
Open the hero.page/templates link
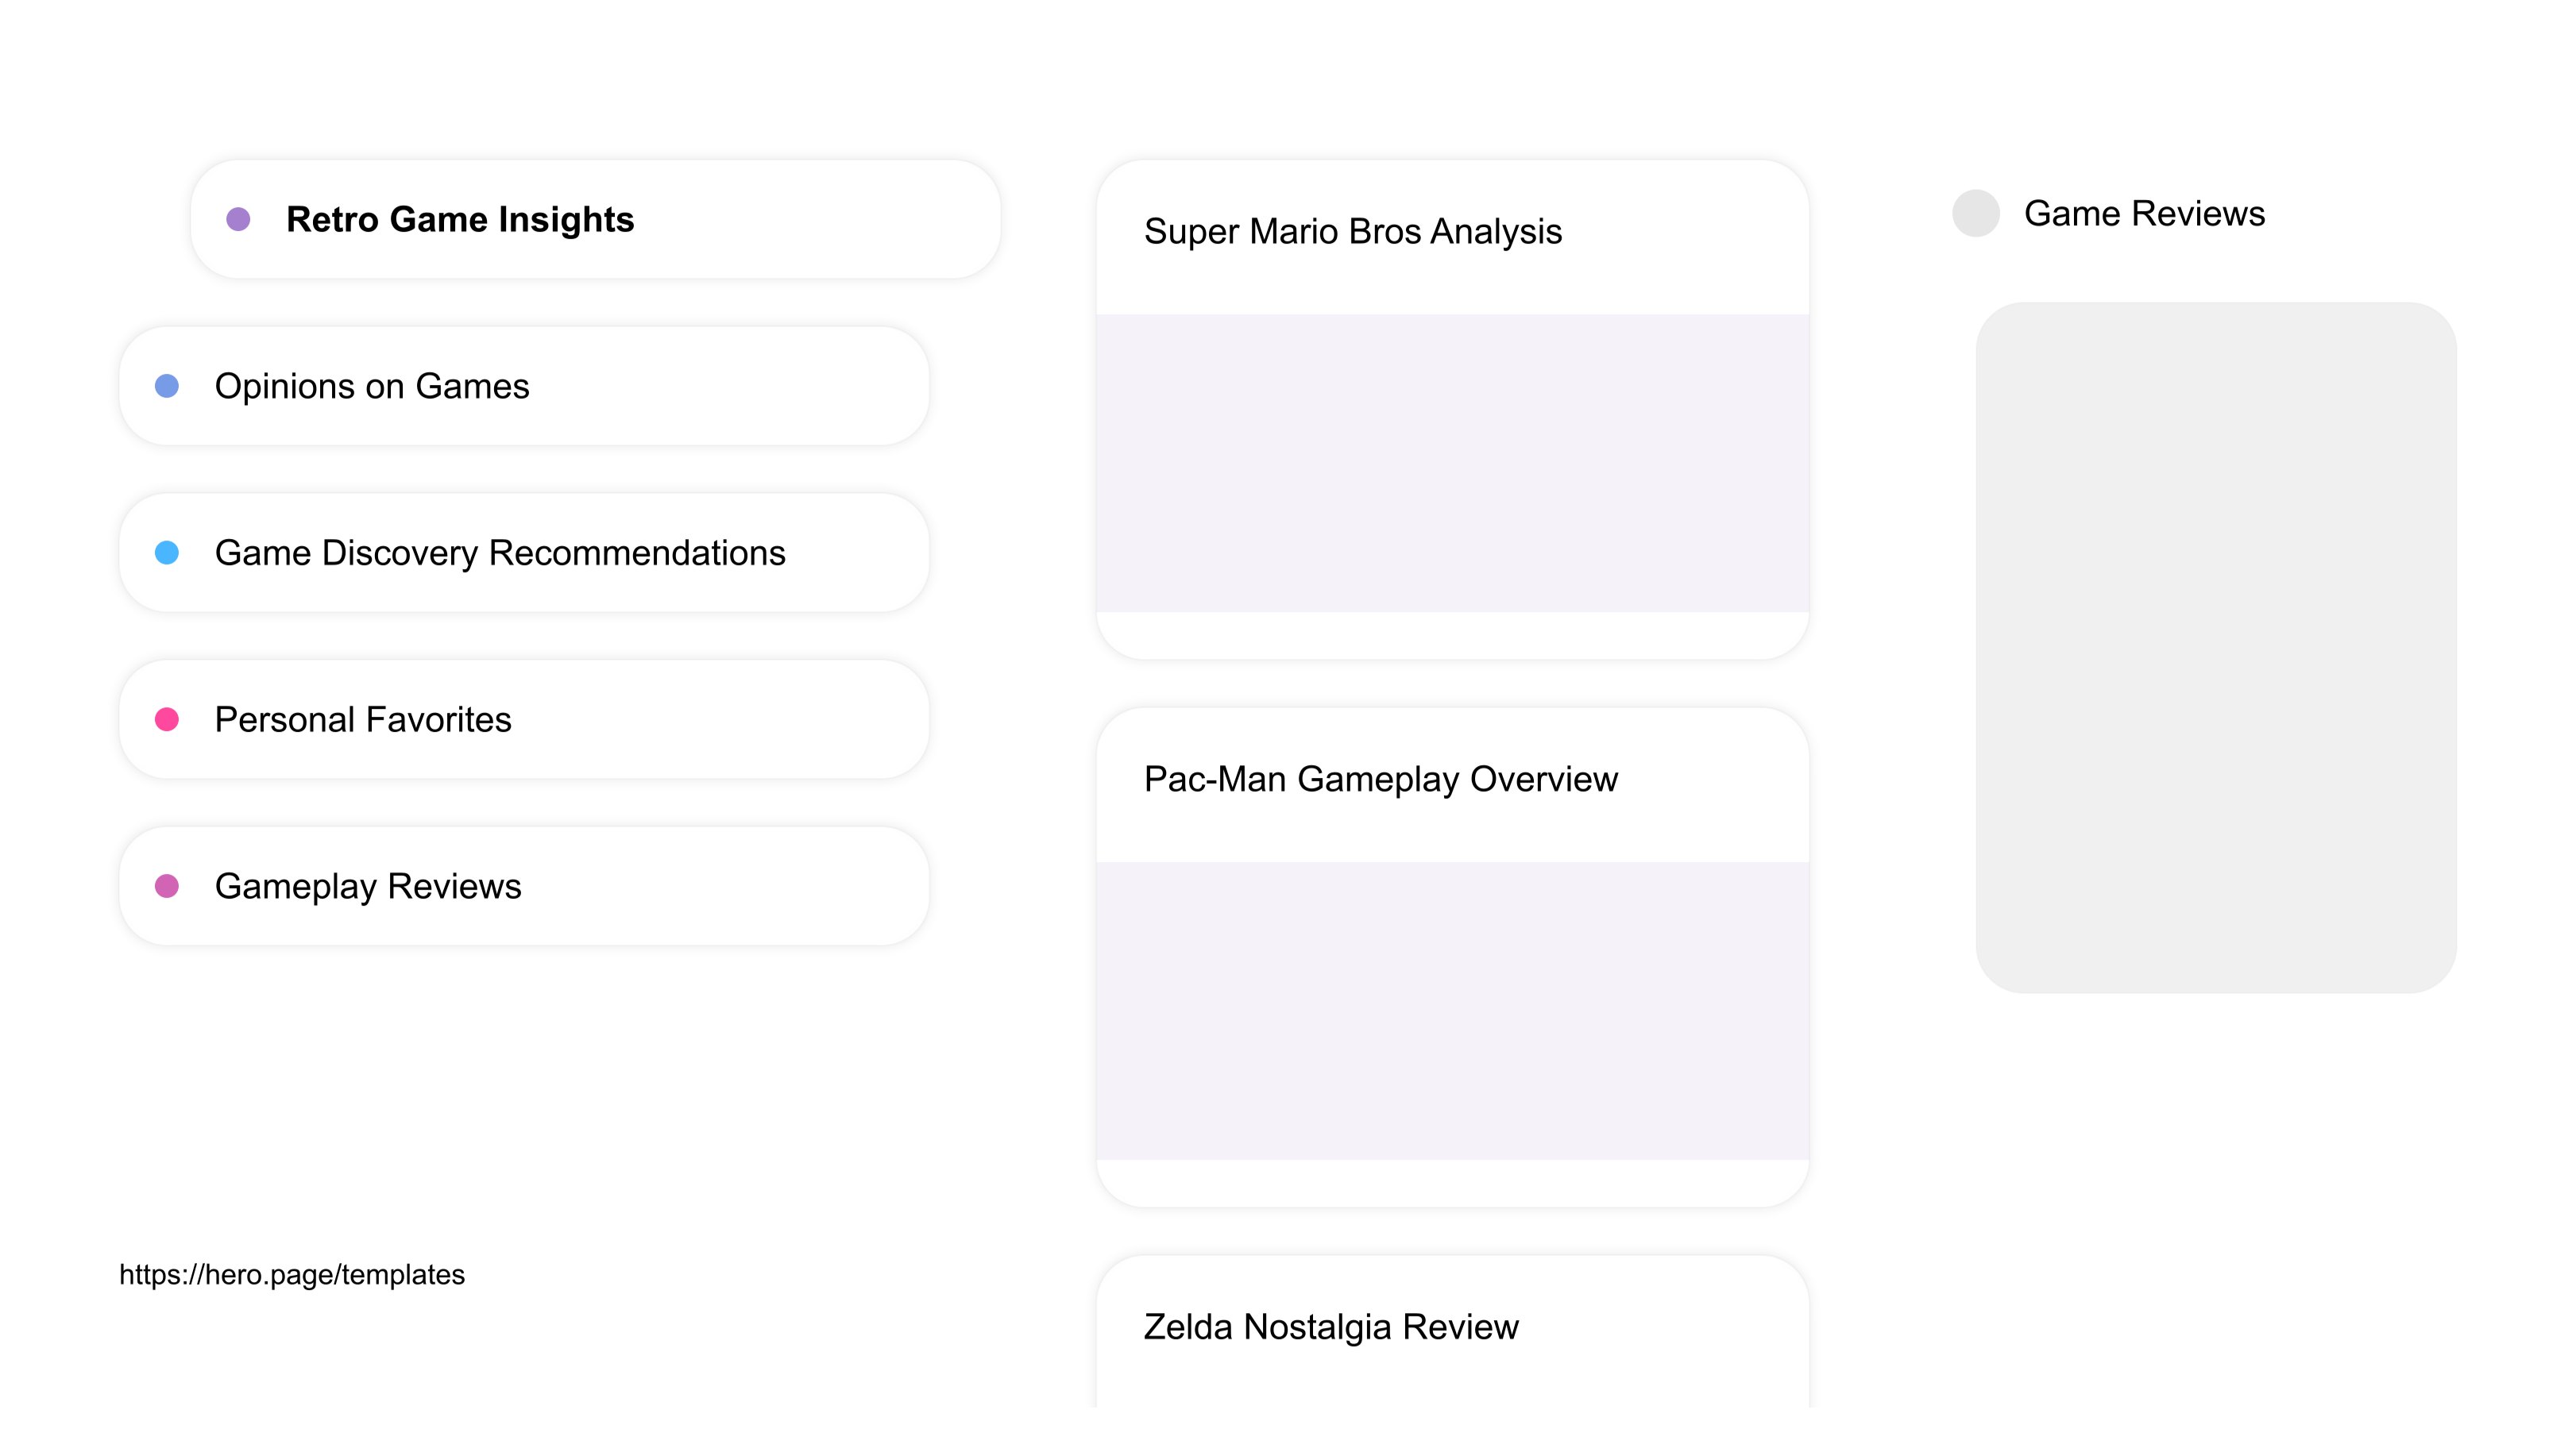click(292, 1274)
